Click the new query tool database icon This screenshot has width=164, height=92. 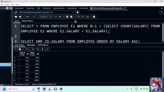coord(77,12)
